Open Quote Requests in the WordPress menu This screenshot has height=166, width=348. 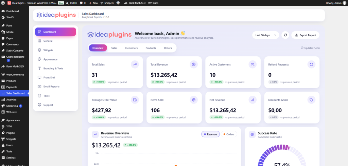(14, 58)
